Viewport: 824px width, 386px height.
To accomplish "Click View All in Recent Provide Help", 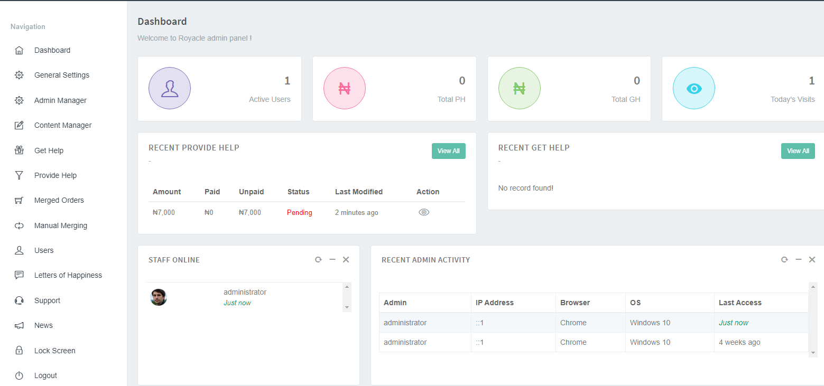I will 448,151.
